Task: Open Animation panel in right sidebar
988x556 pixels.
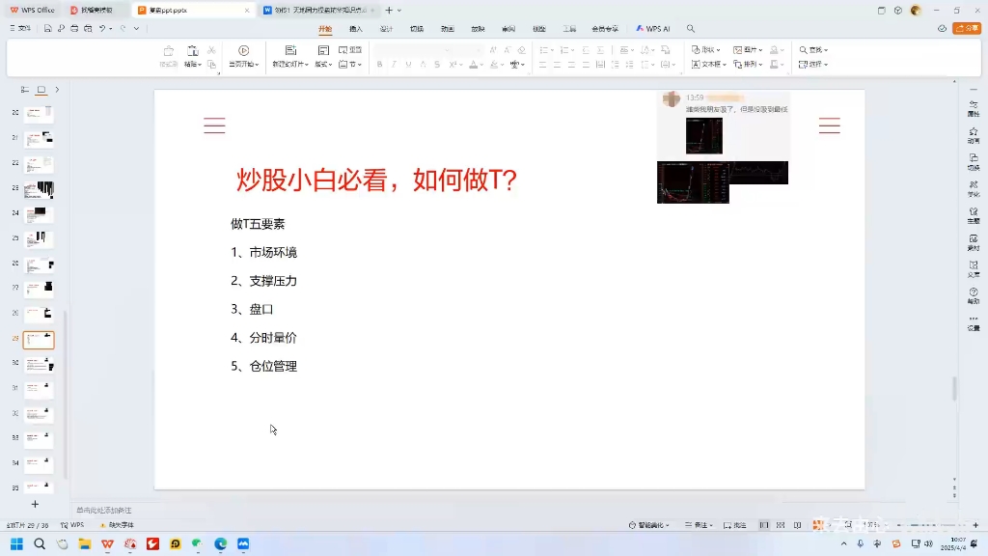Action: click(974, 135)
